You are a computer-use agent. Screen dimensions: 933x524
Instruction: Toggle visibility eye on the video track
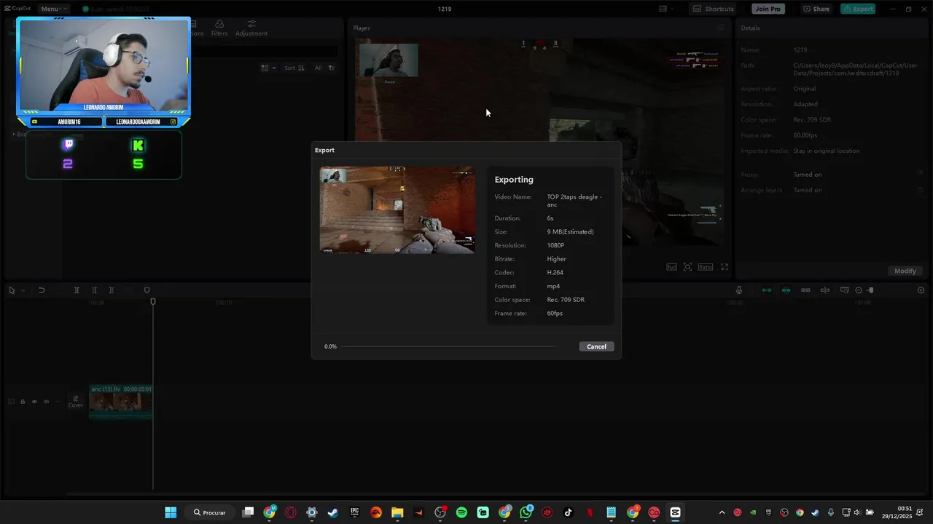click(x=34, y=402)
